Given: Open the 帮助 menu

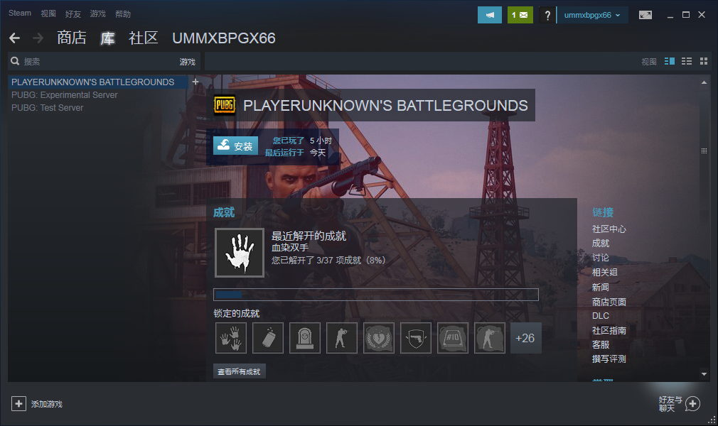Looking at the screenshot, I should click(123, 13).
